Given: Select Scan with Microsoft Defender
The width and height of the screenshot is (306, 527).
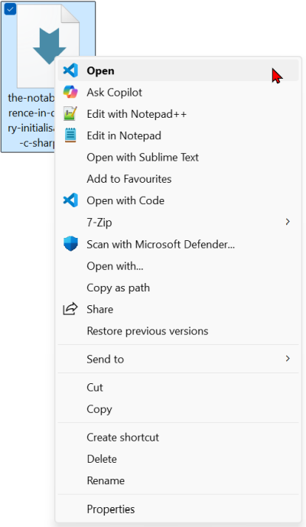Looking at the screenshot, I should click(178, 244).
